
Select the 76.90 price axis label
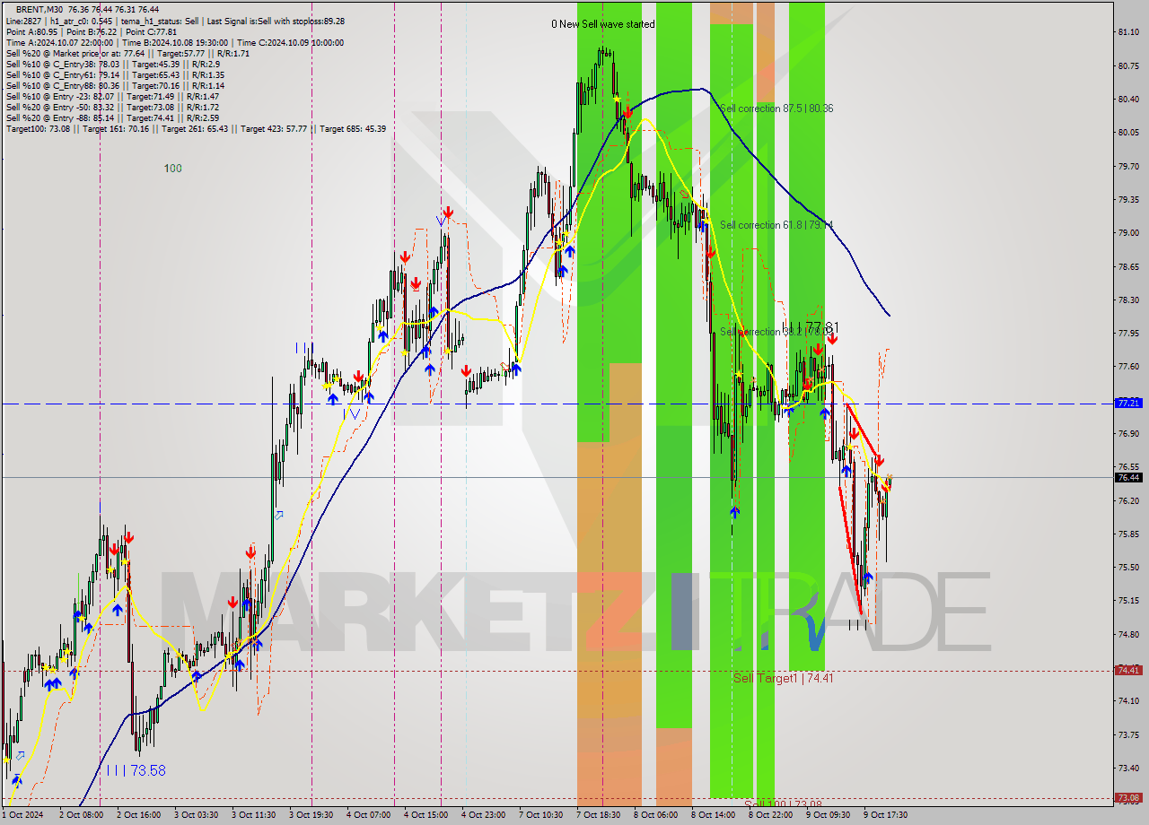click(x=1128, y=433)
